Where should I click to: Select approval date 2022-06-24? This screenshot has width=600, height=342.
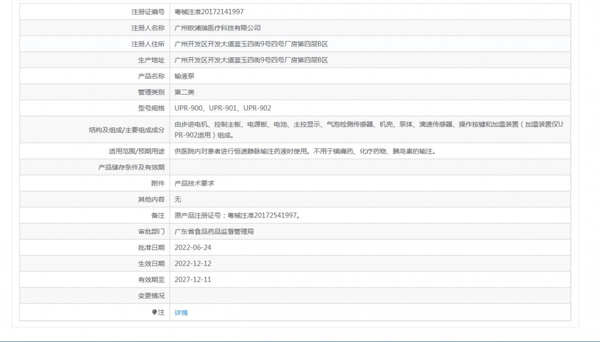(x=193, y=247)
